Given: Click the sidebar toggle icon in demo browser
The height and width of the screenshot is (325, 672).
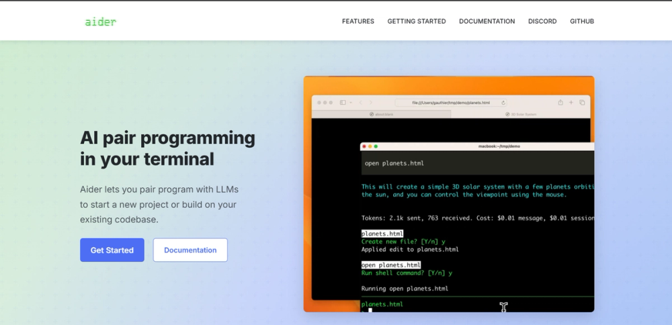Looking at the screenshot, I should coord(343,102).
